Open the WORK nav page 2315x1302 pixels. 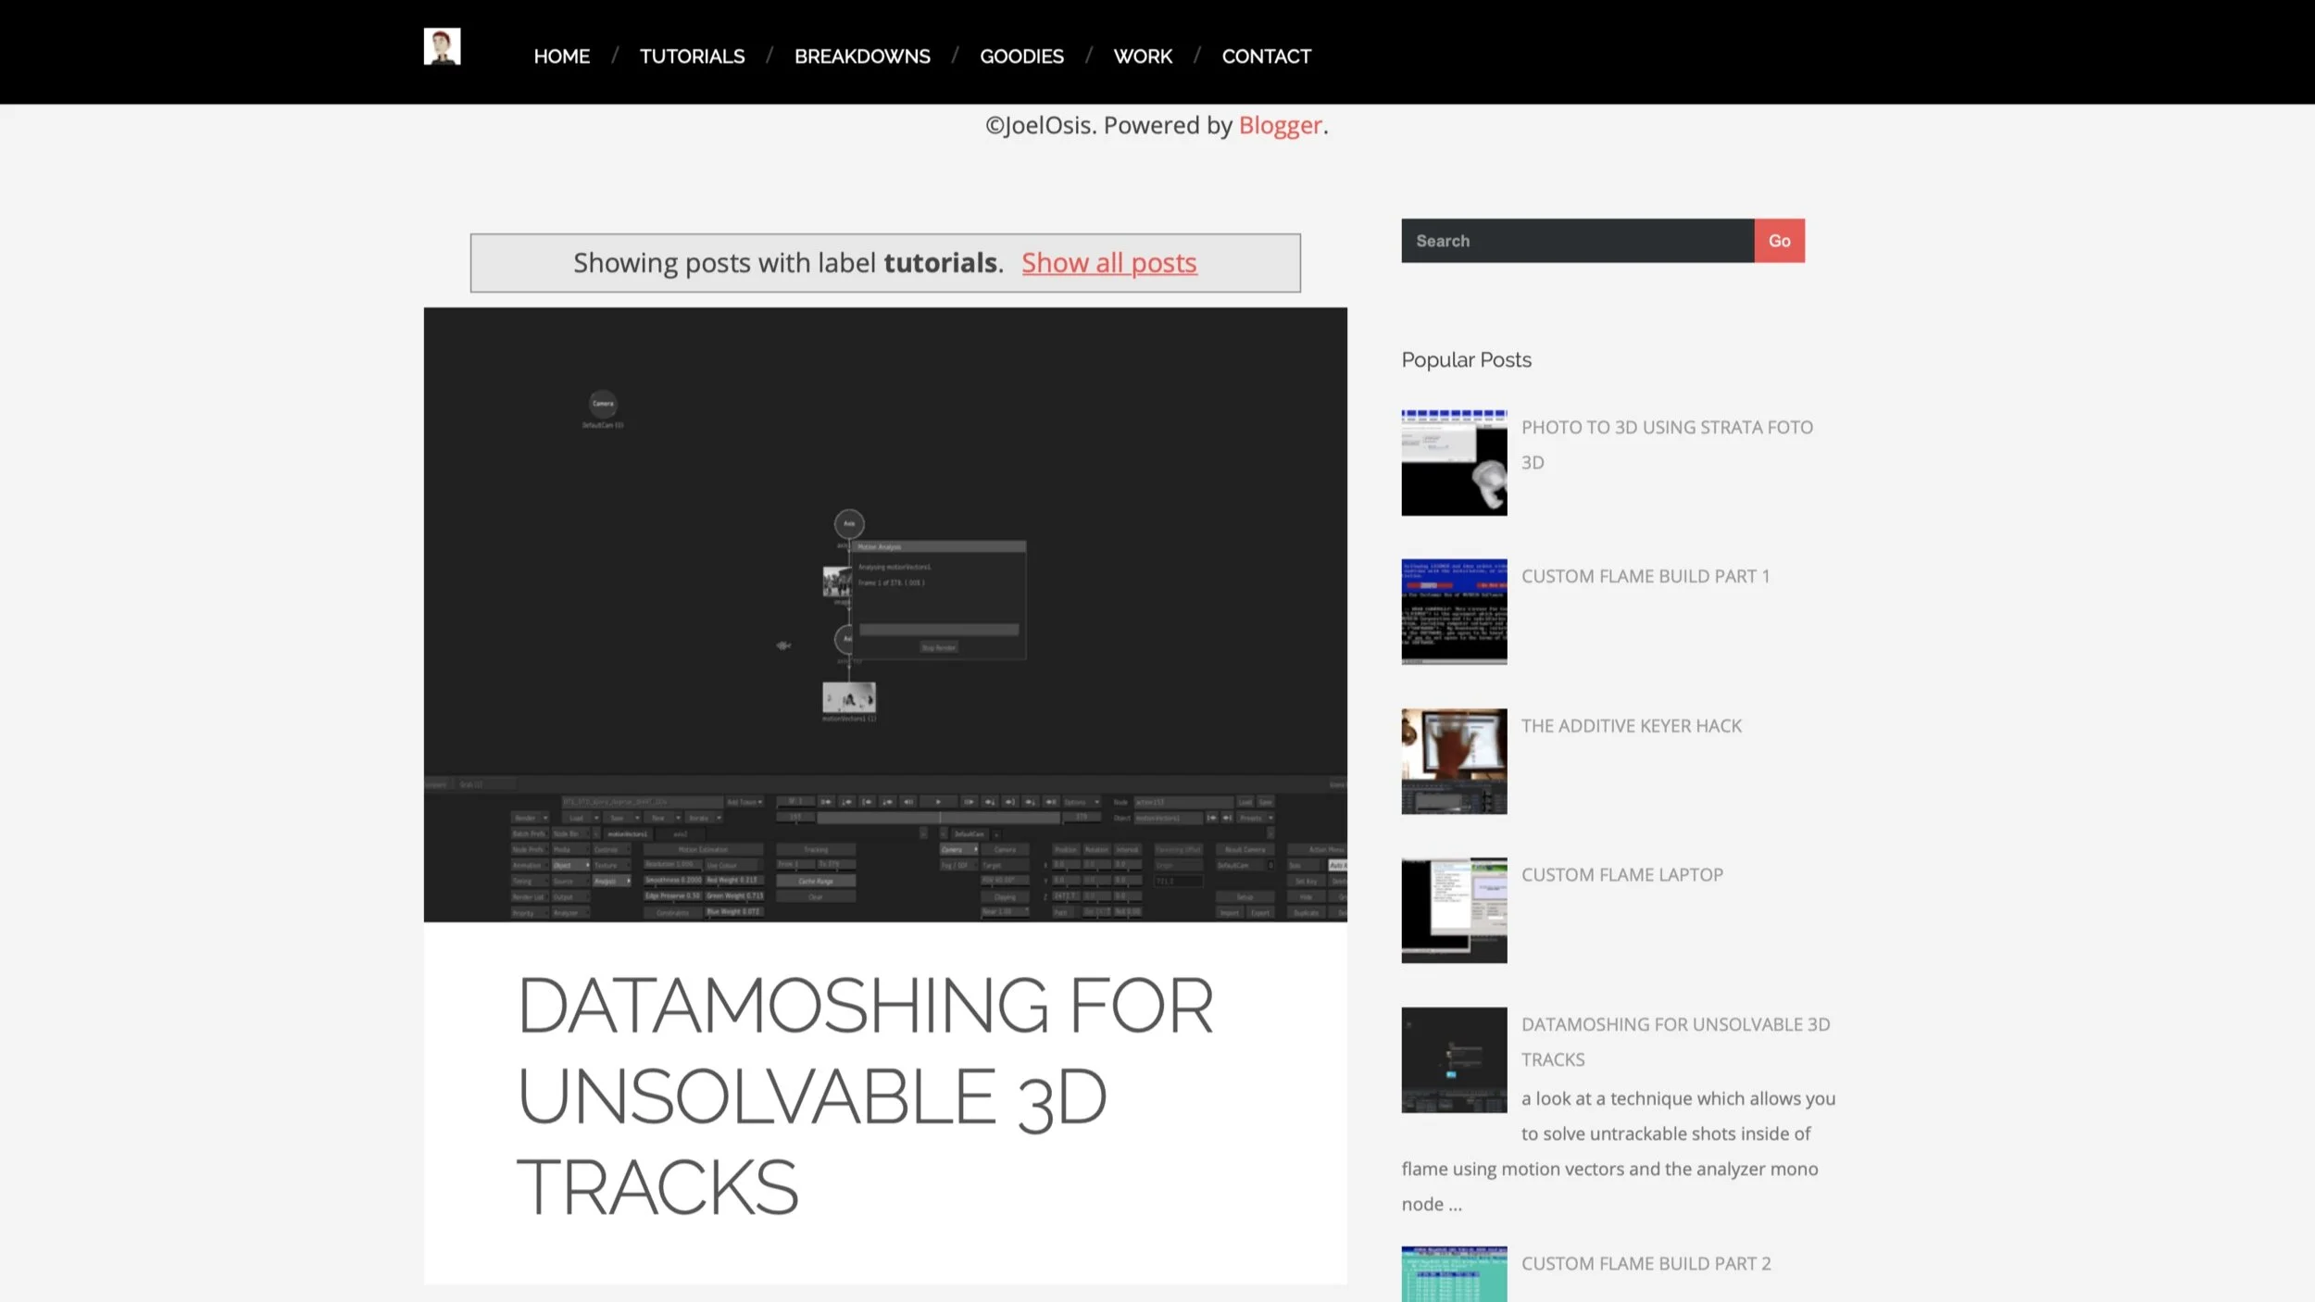[x=1142, y=56]
